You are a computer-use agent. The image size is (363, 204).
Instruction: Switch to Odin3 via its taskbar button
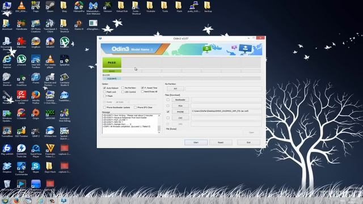(x=64, y=201)
